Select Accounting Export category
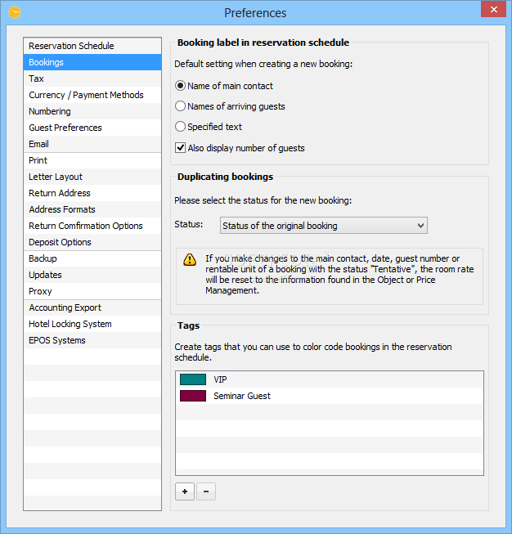The width and height of the screenshot is (512, 534). (x=92, y=307)
